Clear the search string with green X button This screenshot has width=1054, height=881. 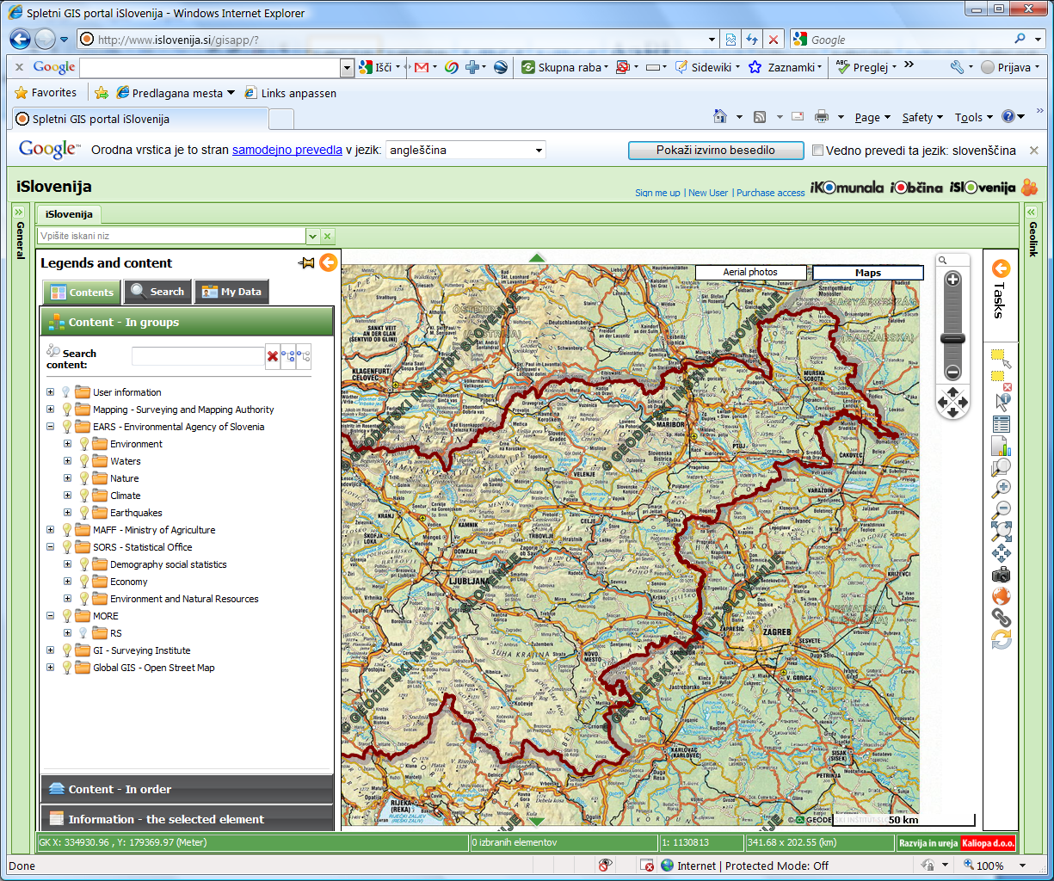point(328,236)
